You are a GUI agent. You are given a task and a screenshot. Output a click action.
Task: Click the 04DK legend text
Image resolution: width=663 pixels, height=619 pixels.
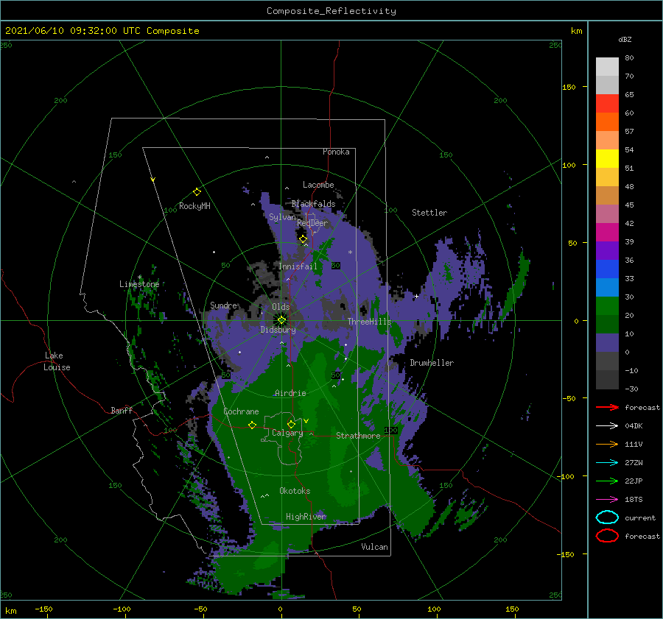tap(634, 426)
